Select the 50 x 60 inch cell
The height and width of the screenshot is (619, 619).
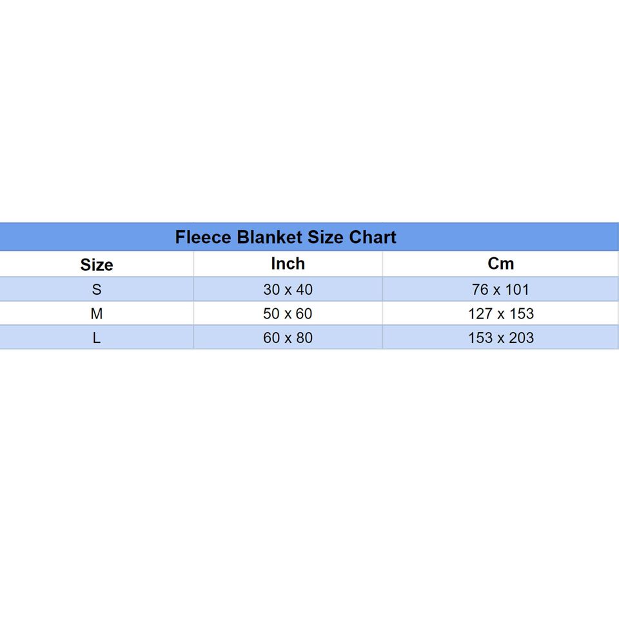coord(288,314)
